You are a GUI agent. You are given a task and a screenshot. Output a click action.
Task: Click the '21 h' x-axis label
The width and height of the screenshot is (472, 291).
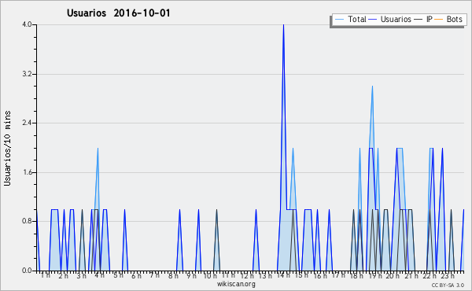coord(411,275)
